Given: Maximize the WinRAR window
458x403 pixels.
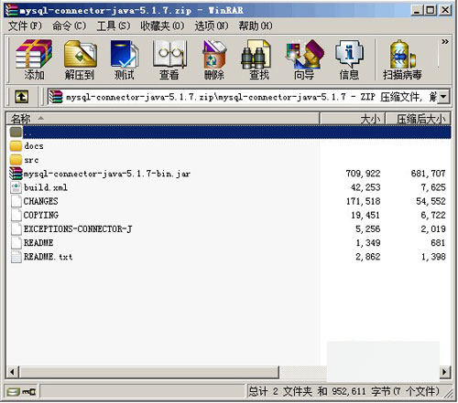Looking at the screenshot, I should coord(431,10).
